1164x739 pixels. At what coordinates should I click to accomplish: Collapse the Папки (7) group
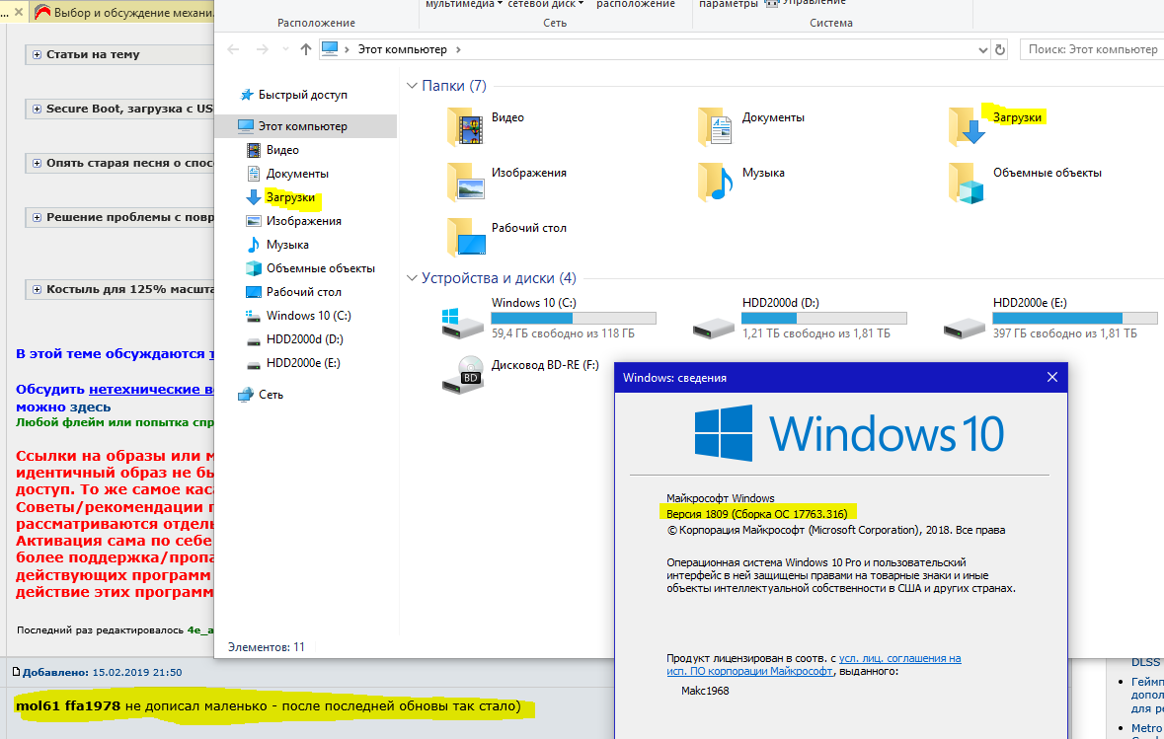point(412,86)
